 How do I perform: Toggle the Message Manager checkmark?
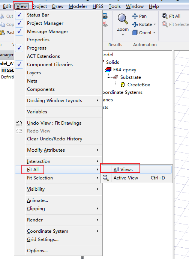19,32
